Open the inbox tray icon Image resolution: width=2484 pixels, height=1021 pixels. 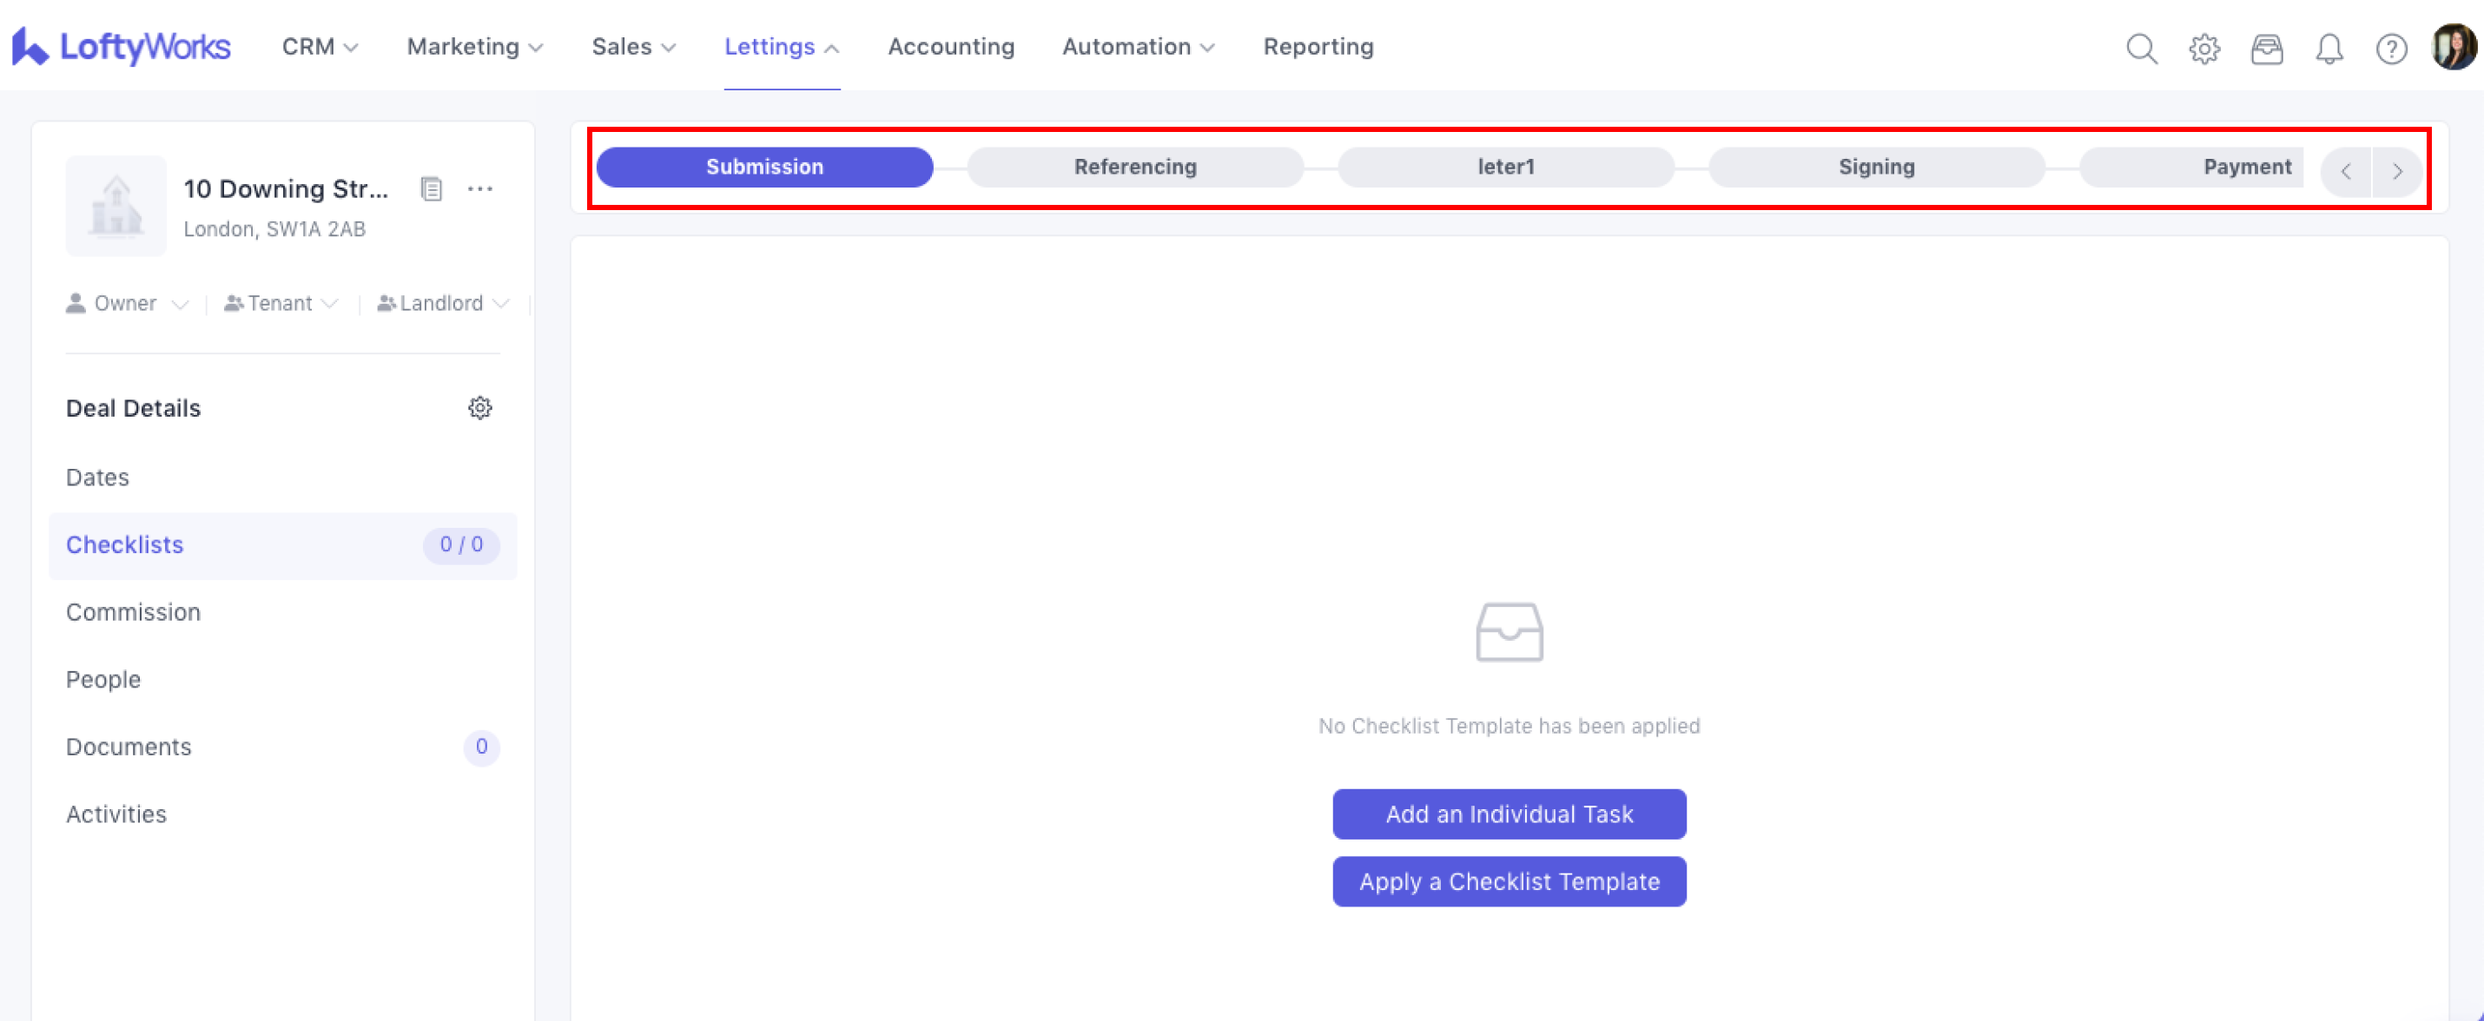(2266, 49)
